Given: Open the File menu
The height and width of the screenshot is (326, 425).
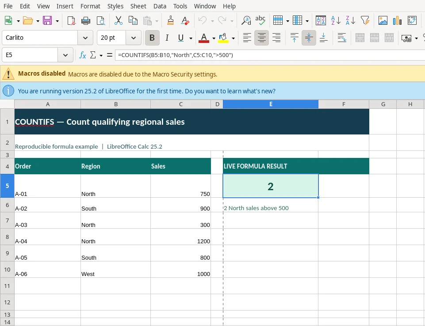Looking at the screenshot, I should click(x=8, y=6).
